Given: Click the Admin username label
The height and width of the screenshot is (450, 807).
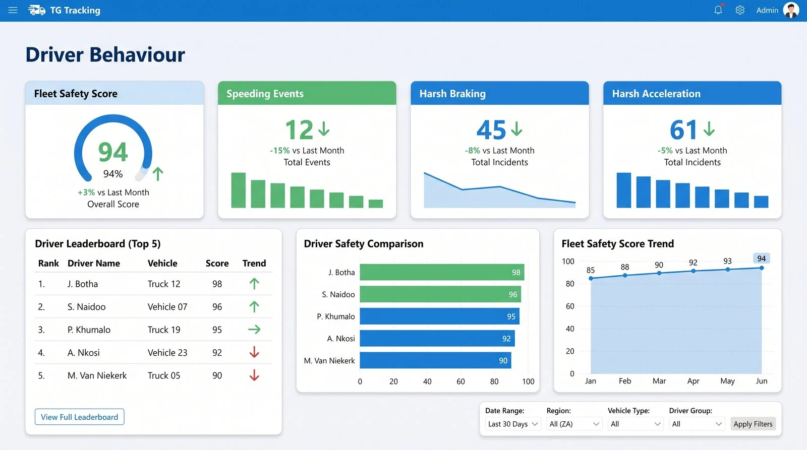Looking at the screenshot, I should pos(767,10).
